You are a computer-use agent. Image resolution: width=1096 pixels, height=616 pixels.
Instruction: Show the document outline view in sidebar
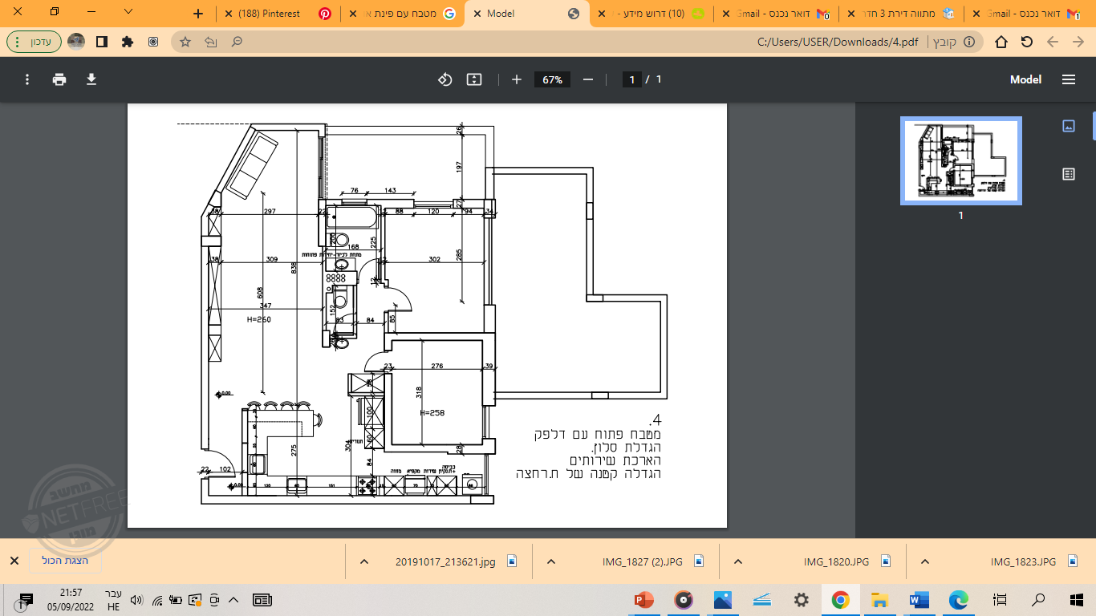coord(1068,173)
